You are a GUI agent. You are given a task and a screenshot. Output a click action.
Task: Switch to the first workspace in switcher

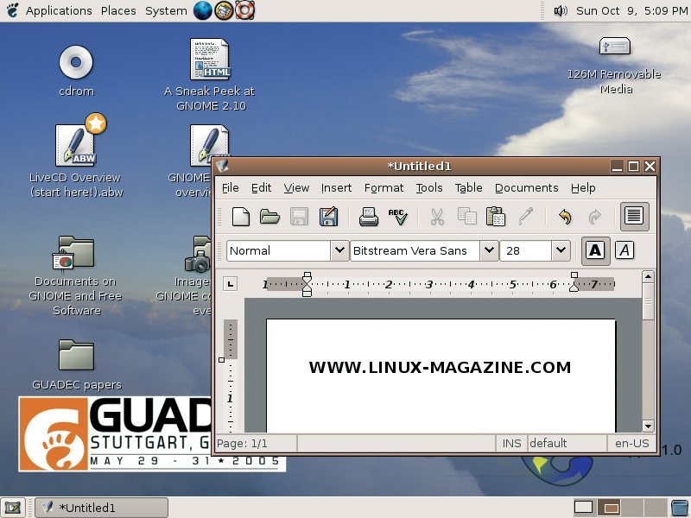point(583,508)
